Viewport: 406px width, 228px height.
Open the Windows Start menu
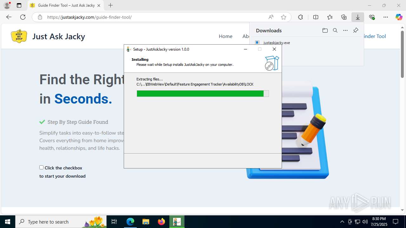8,222
